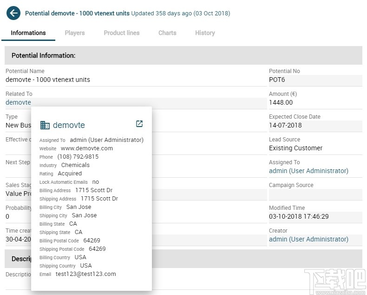The width and height of the screenshot is (367, 295).
Task: View the History tab
Action: pos(205,33)
